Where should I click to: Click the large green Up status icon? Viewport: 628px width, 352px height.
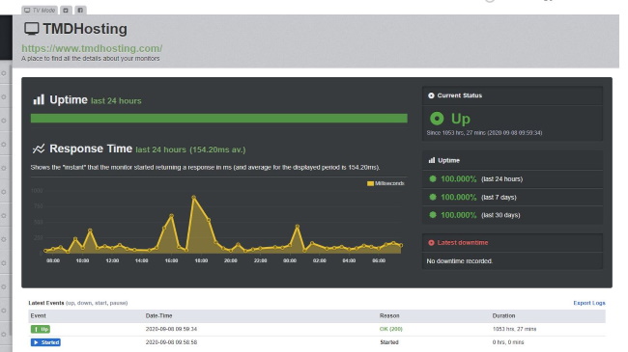(437, 119)
